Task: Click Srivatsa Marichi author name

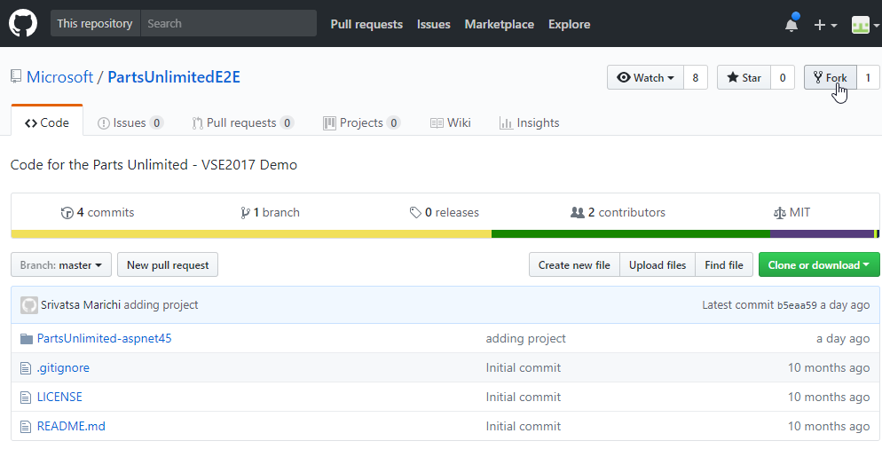Action: (x=81, y=305)
